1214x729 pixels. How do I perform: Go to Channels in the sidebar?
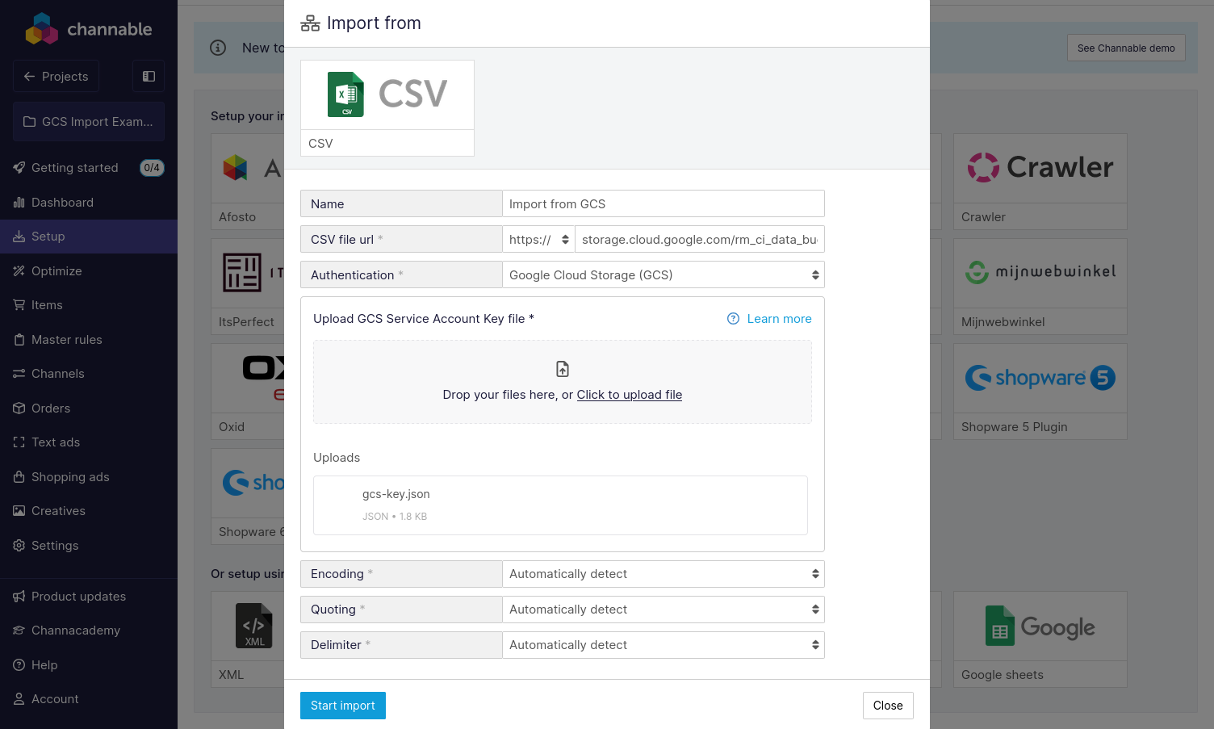coord(57,374)
